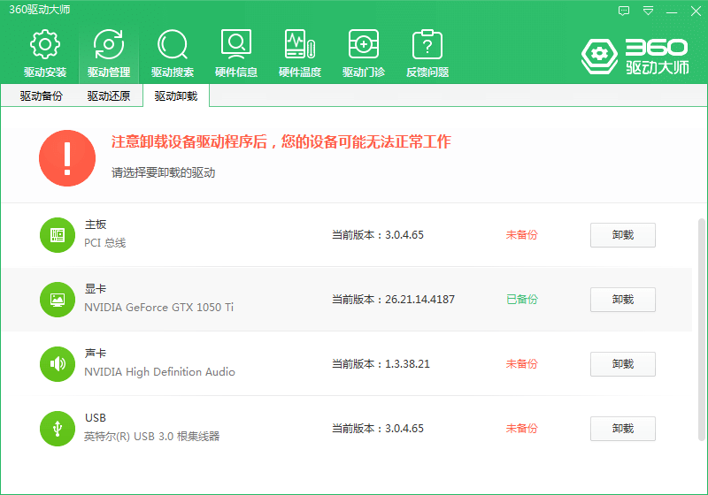The image size is (708, 495).
Task: Click the green USB device icon
Action: point(58,428)
